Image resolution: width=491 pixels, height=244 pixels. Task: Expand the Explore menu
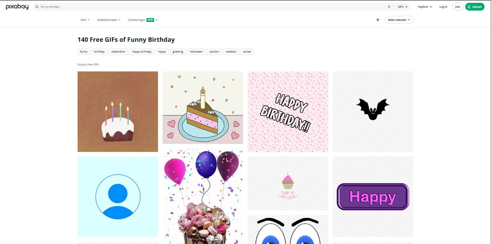(x=425, y=7)
